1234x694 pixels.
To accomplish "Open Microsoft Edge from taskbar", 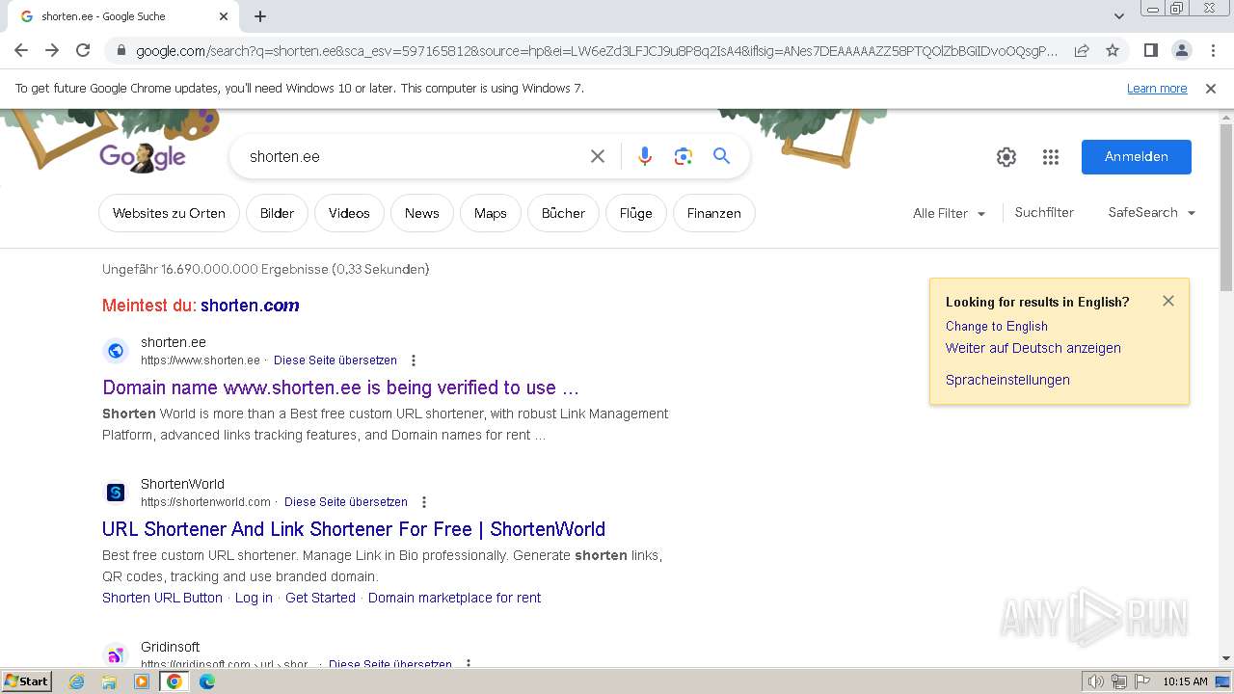I will point(207,681).
